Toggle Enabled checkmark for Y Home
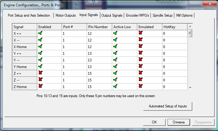The image size is (218, 131). tap(40, 66)
